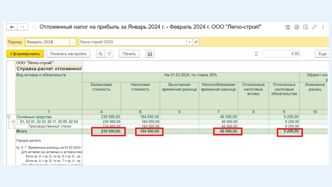Save report with the floppy disk icon

tap(150, 54)
